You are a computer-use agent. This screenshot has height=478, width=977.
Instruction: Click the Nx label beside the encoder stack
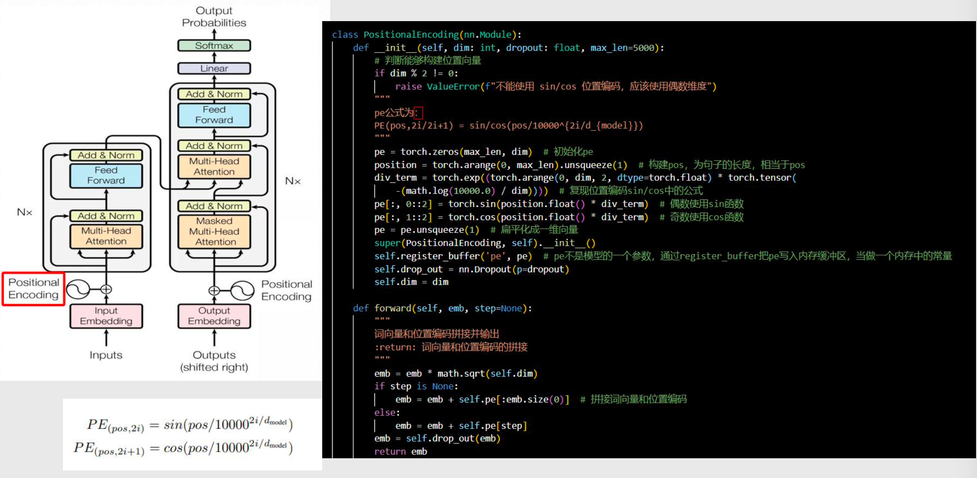coord(24,212)
